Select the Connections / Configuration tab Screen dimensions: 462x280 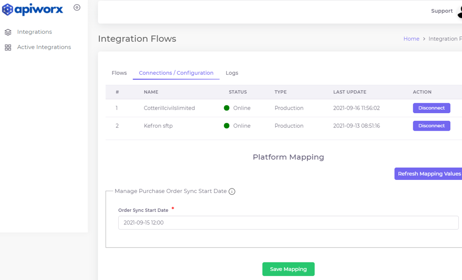[x=176, y=73]
